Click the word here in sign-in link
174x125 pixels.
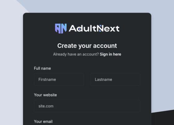click(117, 54)
